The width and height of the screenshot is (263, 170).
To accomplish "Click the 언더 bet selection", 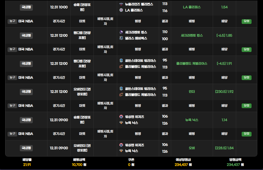I will coord(192,92).
